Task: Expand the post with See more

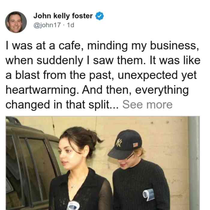Action: click(147, 105)
